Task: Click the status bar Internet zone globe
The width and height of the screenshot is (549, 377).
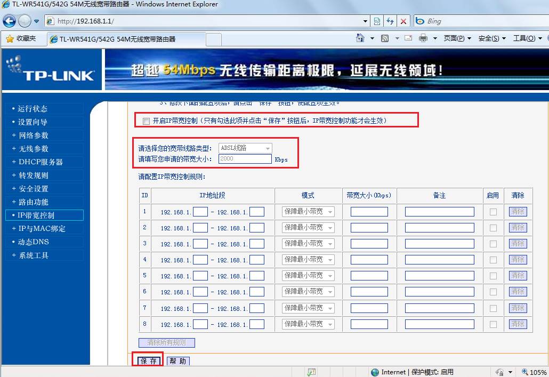Action: [375, 372]
